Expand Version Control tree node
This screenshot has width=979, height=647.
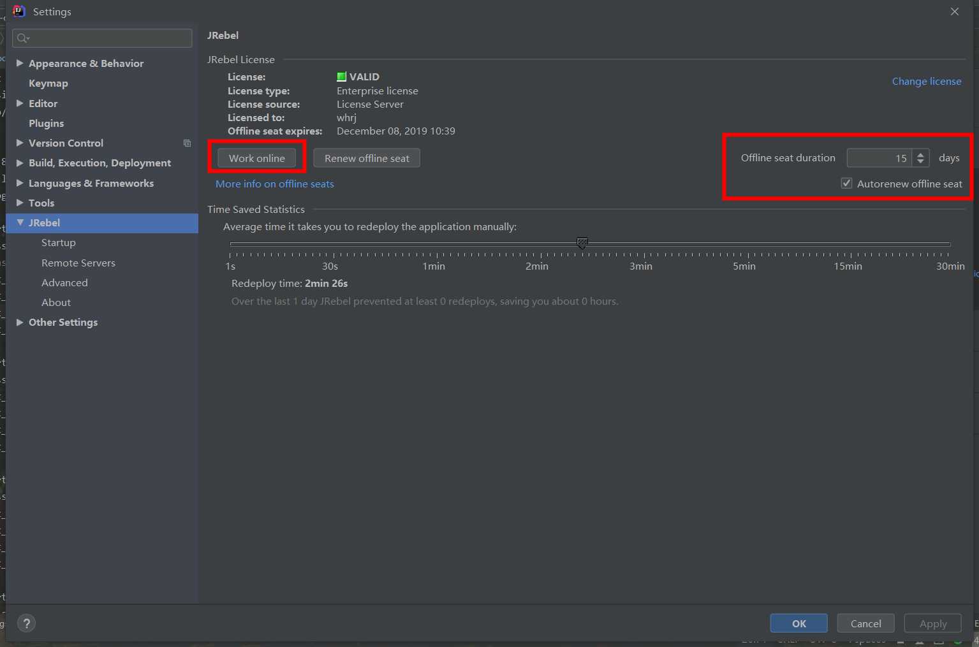(x=20, y=143)
